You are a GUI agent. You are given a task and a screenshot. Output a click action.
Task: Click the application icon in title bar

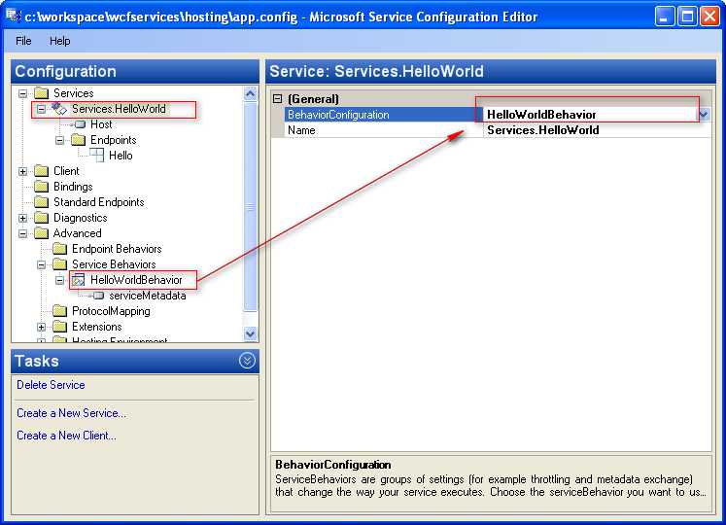tap(14, 17)
